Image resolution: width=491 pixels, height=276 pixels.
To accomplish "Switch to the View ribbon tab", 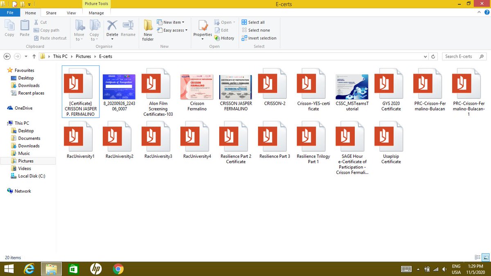I will [71, 13].
